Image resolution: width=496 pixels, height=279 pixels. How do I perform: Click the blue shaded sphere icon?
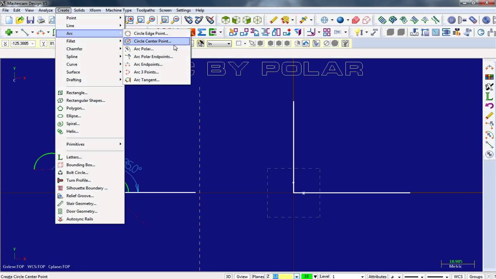pos(340,20)
